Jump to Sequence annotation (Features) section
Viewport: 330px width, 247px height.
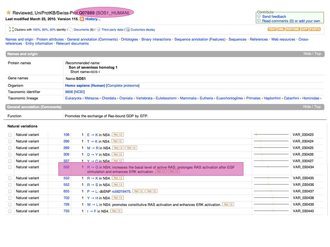(x=200, y=39)
